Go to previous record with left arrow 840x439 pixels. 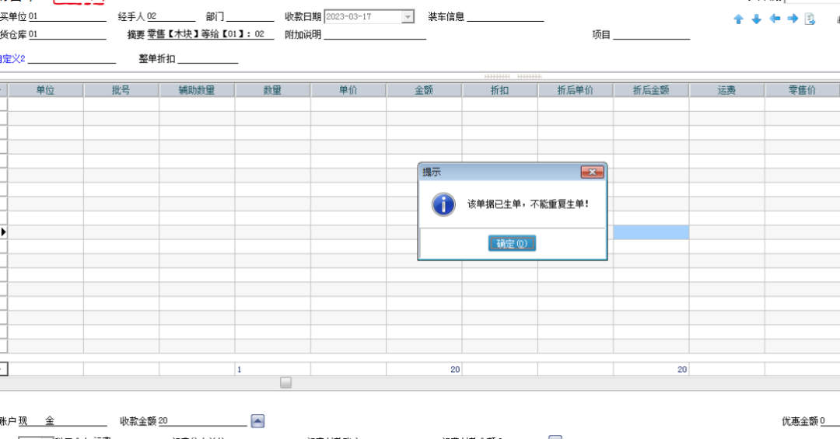point(775,19)
